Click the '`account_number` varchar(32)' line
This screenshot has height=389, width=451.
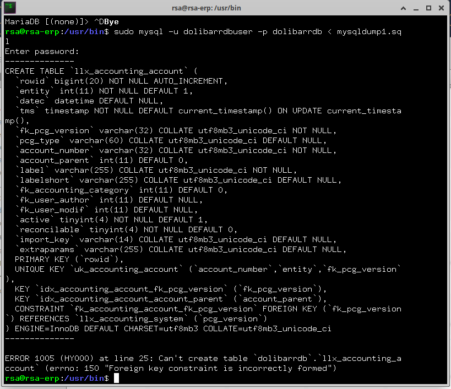(x=176, y=151)
